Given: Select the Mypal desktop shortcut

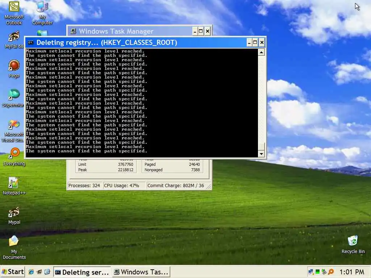Looking at the screenshot, I should coord(14,215).
